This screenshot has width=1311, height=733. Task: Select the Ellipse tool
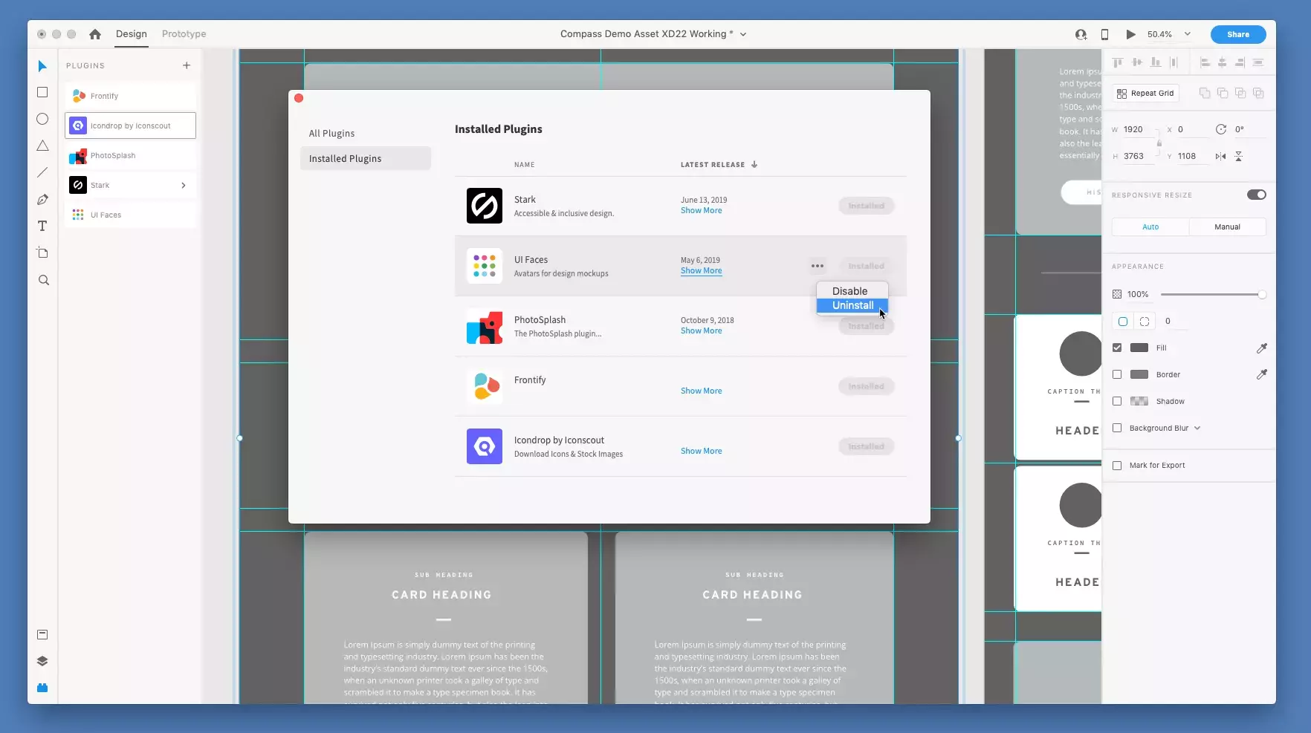click(x=42, y=119)
